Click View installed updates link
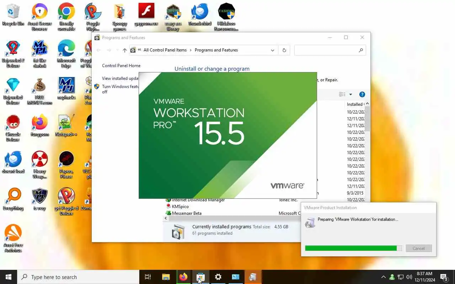455x284 pixels. (x=120, y=78)
